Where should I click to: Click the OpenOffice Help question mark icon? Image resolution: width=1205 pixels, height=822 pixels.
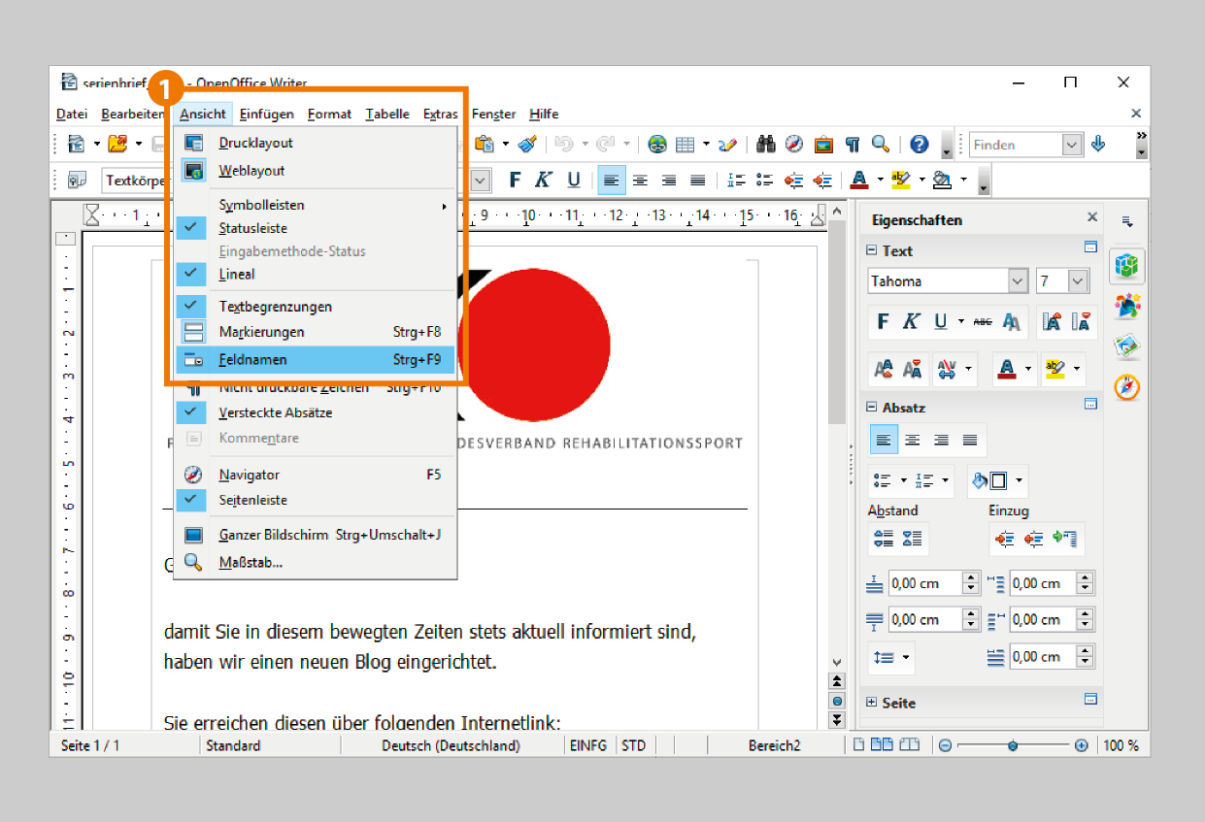pos(919,145)
